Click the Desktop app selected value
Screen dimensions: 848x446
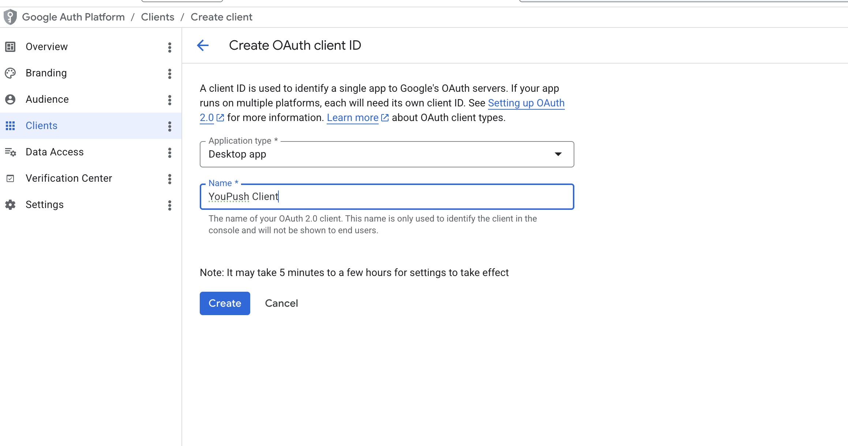tap(237, 154)
